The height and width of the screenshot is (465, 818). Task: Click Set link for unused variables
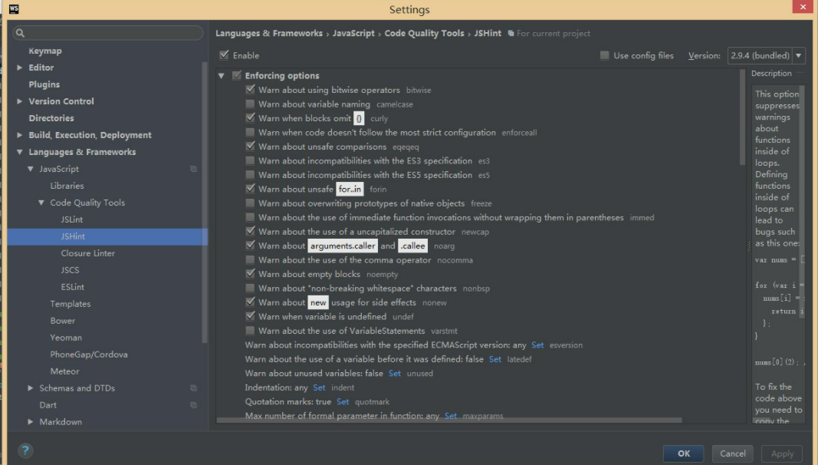(395, 373)
